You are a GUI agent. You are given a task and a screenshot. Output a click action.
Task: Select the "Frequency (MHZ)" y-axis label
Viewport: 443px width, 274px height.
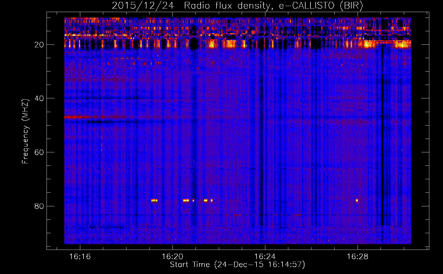[x=25, y=132]
